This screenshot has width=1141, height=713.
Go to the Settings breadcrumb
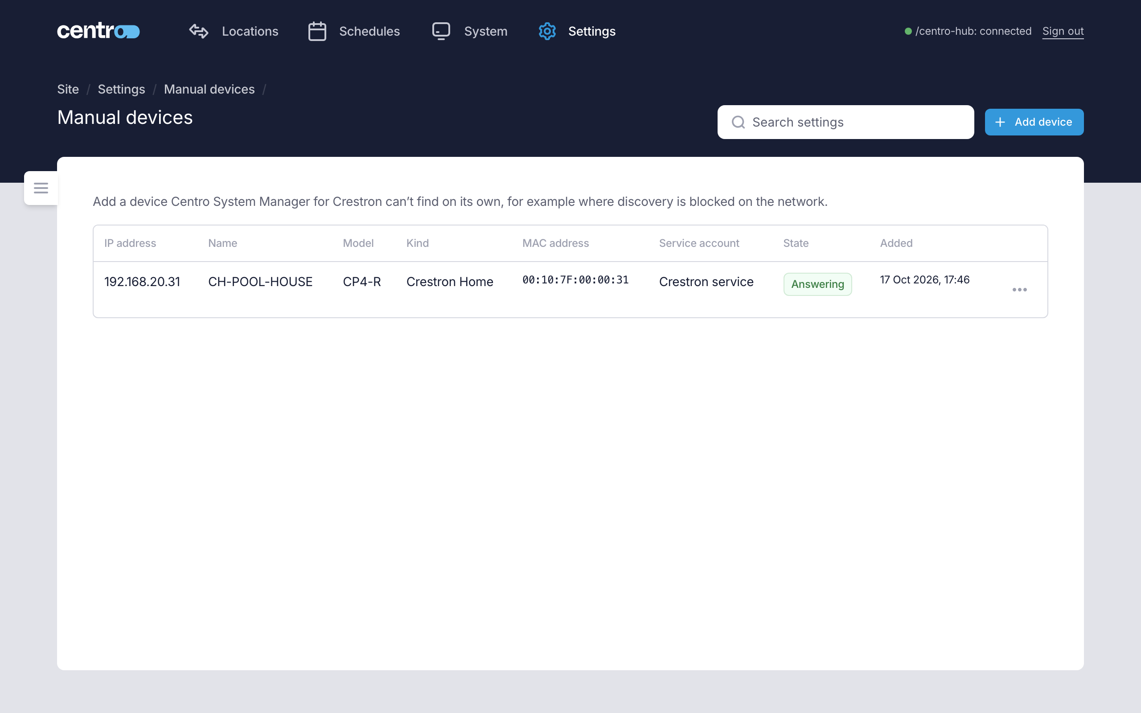(121, 89)
